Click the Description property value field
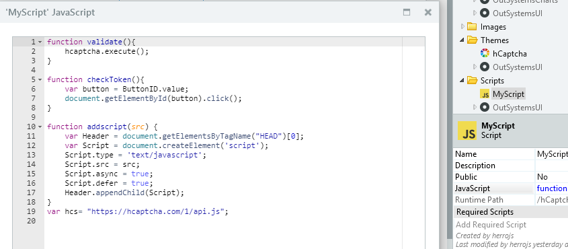The height and width of the screenshot is (249, 568). pyautogui.click(x=552, y=166)
